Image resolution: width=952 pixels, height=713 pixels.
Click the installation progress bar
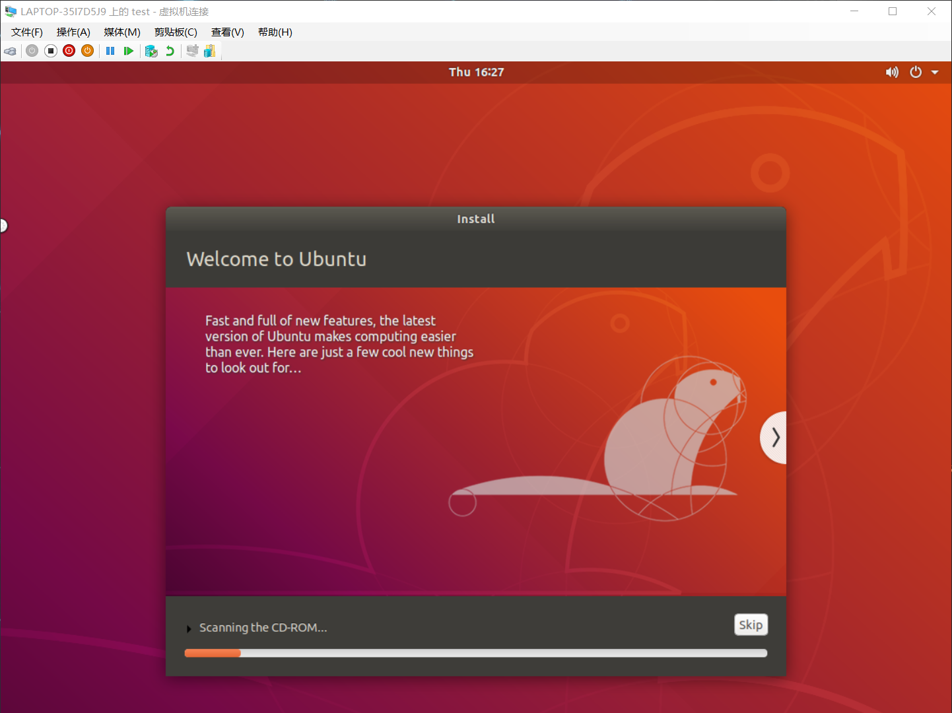[475, 653]
